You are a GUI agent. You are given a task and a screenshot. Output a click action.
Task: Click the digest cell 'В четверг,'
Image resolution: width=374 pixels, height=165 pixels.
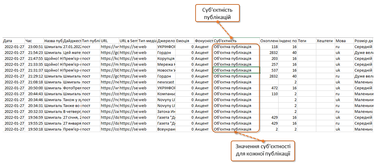[72, 111]
